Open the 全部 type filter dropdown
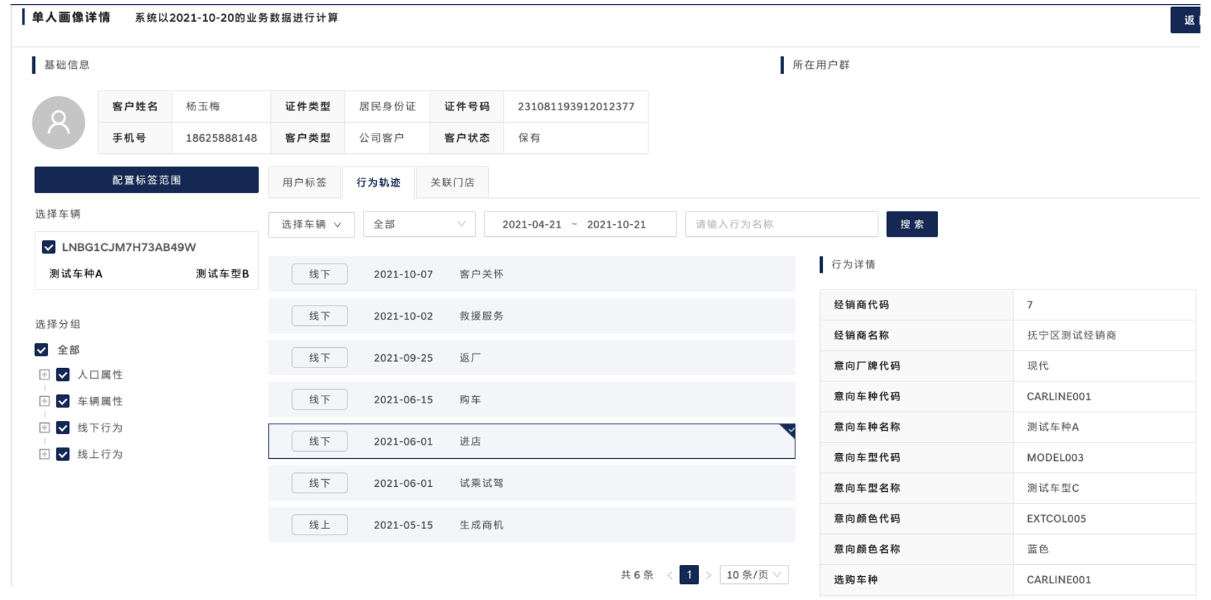1211x600 pixels. [x=419, y=225]
